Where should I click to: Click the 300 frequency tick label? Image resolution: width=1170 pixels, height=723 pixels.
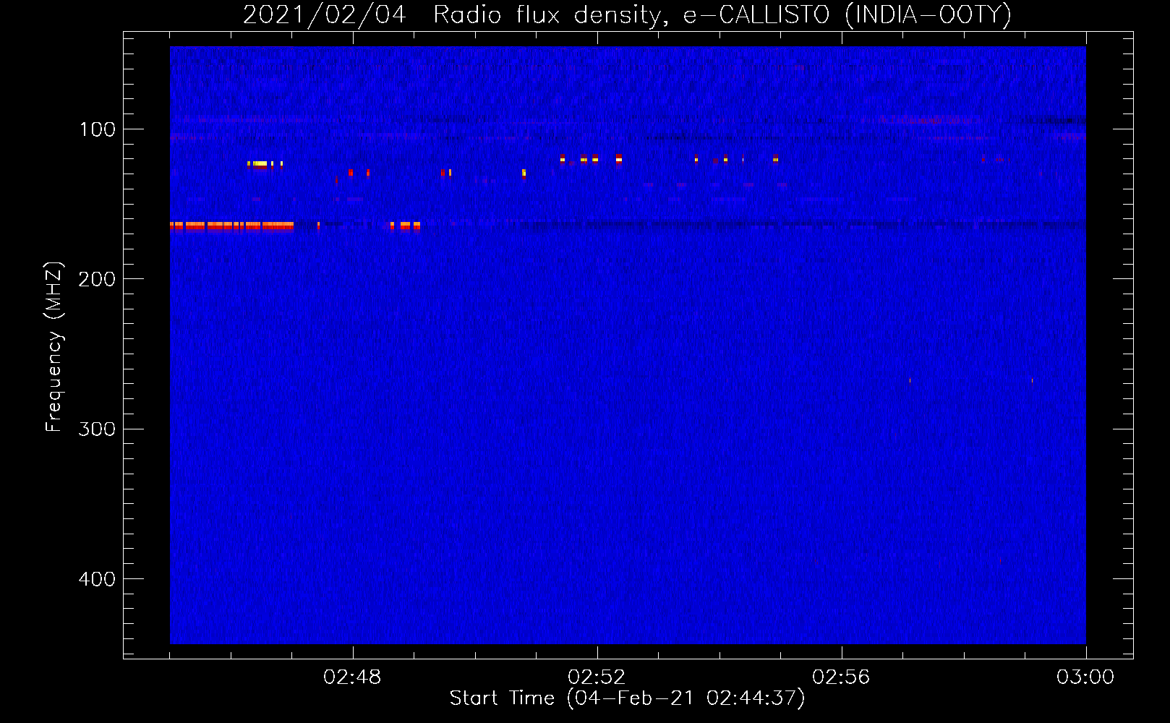tap(97, 429)
